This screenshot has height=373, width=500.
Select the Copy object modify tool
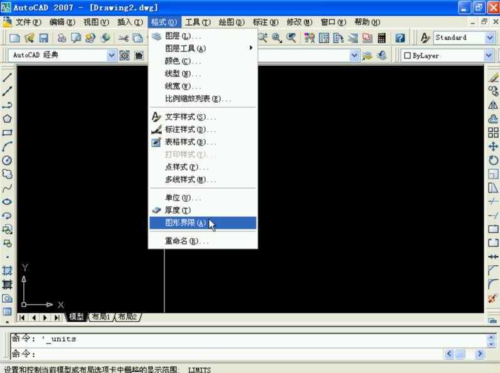pos(493,92)
